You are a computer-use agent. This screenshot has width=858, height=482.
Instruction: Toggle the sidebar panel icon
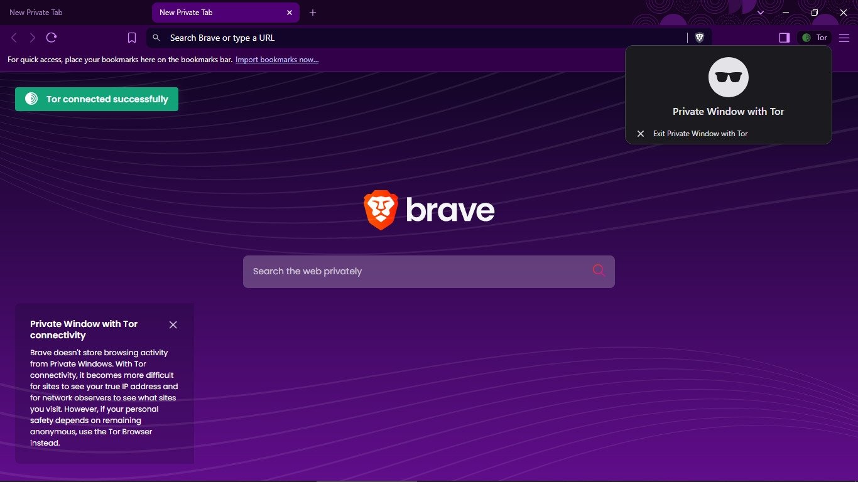[784, 38]
